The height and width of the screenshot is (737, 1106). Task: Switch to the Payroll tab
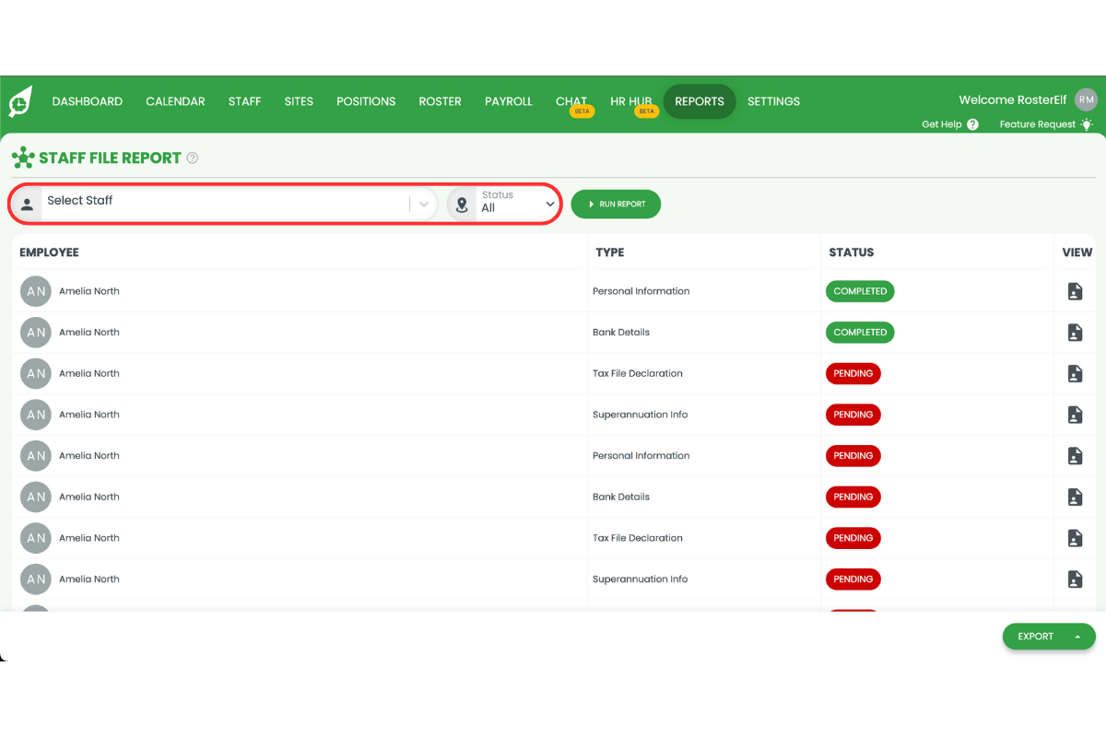[508, 101]
